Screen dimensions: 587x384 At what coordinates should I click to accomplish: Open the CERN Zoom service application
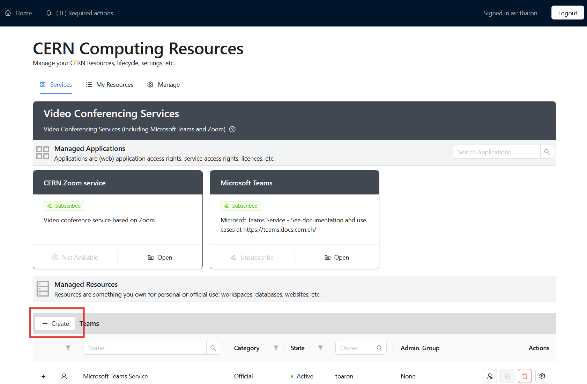click(160, 258)
